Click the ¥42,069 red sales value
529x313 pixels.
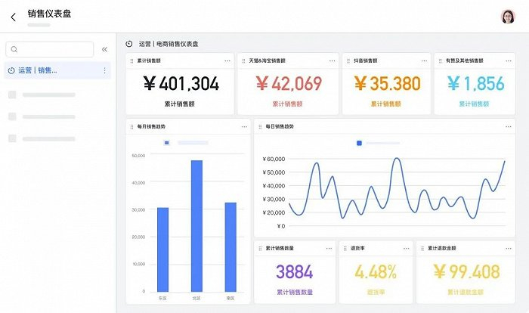pos(289,83)
